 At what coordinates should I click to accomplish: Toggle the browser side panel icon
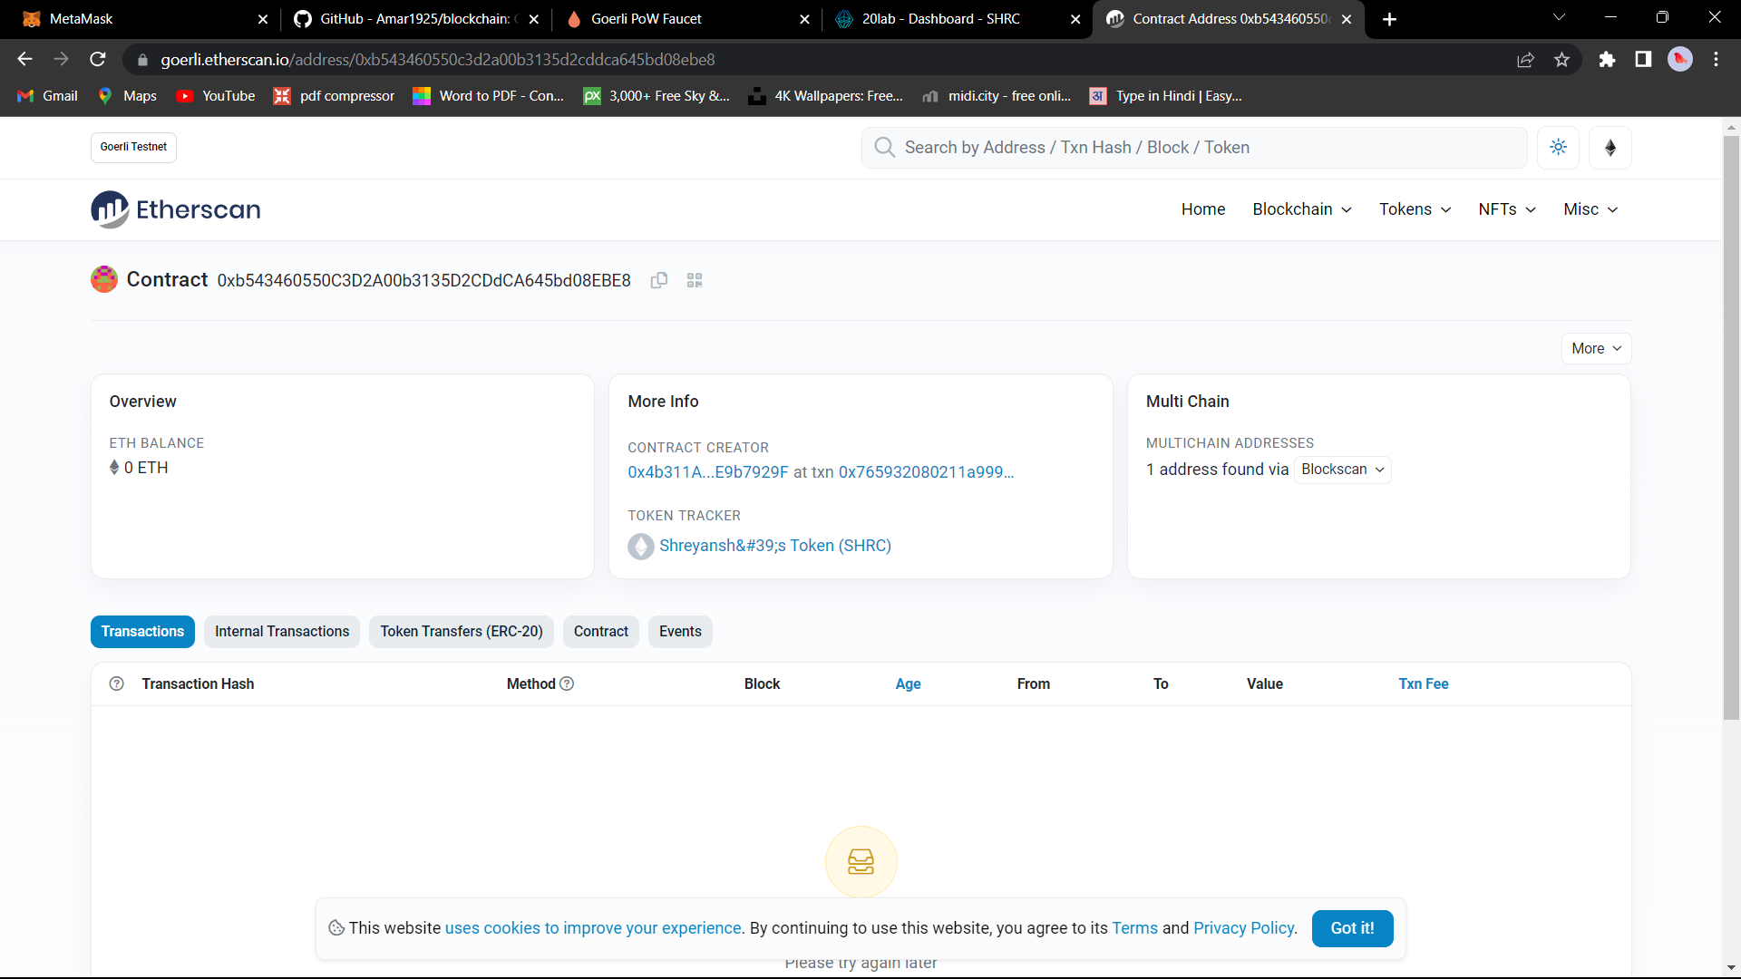1642,59
